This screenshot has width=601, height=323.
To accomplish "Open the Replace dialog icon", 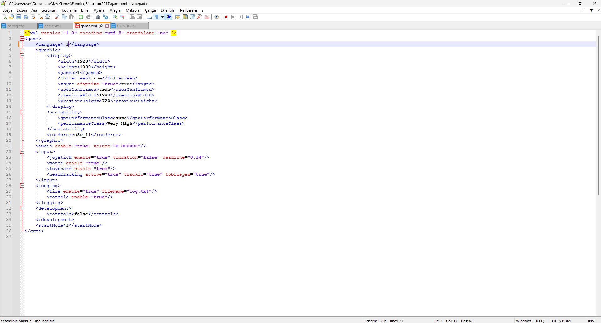I will [105, 17].
